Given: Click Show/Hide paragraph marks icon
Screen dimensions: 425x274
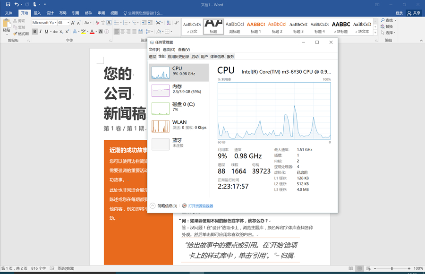Looking at the screenshot, I should pyautogui.click(x=177, y=23).
